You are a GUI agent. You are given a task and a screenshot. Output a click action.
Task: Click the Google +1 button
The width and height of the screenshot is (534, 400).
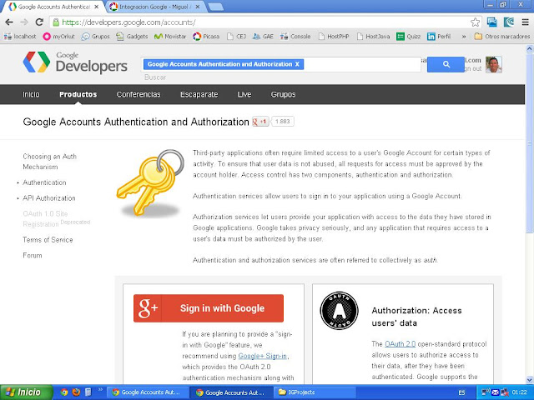click(x=260, y=122)
